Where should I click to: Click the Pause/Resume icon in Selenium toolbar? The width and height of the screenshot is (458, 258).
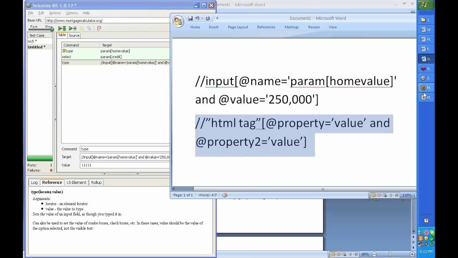pos(82,28)
